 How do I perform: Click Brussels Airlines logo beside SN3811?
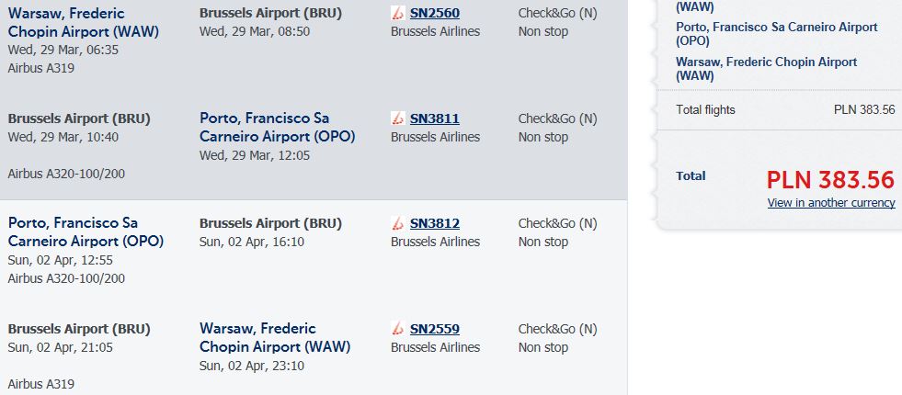(397, 118)
